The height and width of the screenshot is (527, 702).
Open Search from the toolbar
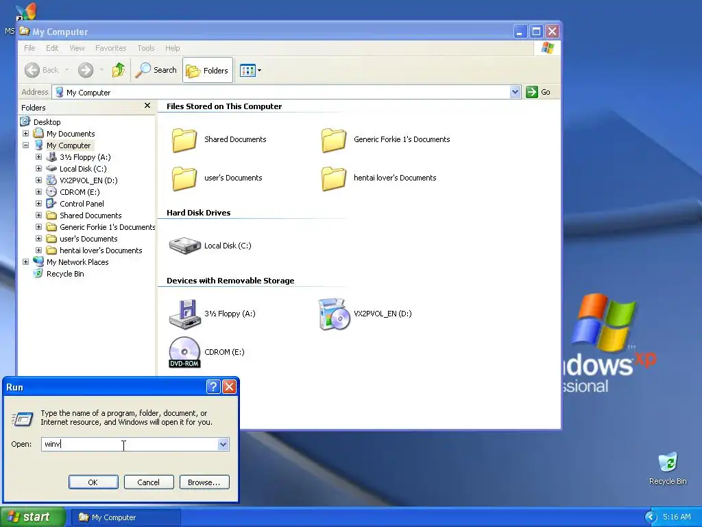[x=156, y=70]
